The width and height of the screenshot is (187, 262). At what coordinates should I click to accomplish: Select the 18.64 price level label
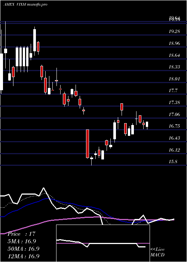pyautogui.click(x=174, y=55)
